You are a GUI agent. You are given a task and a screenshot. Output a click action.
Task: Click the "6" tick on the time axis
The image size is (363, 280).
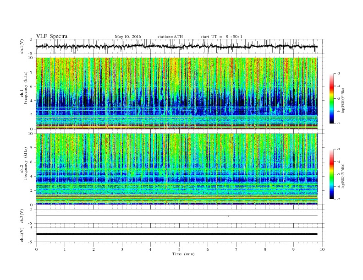[208, 249]
